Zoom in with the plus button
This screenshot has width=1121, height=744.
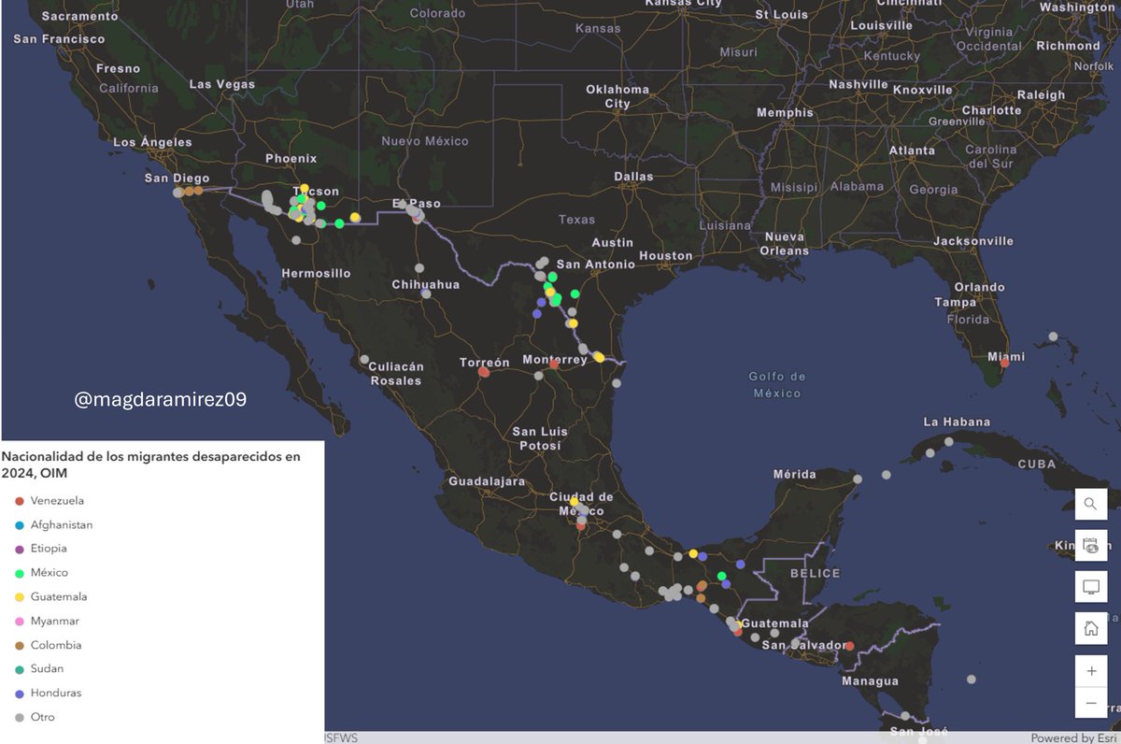tap(1090, 671)
